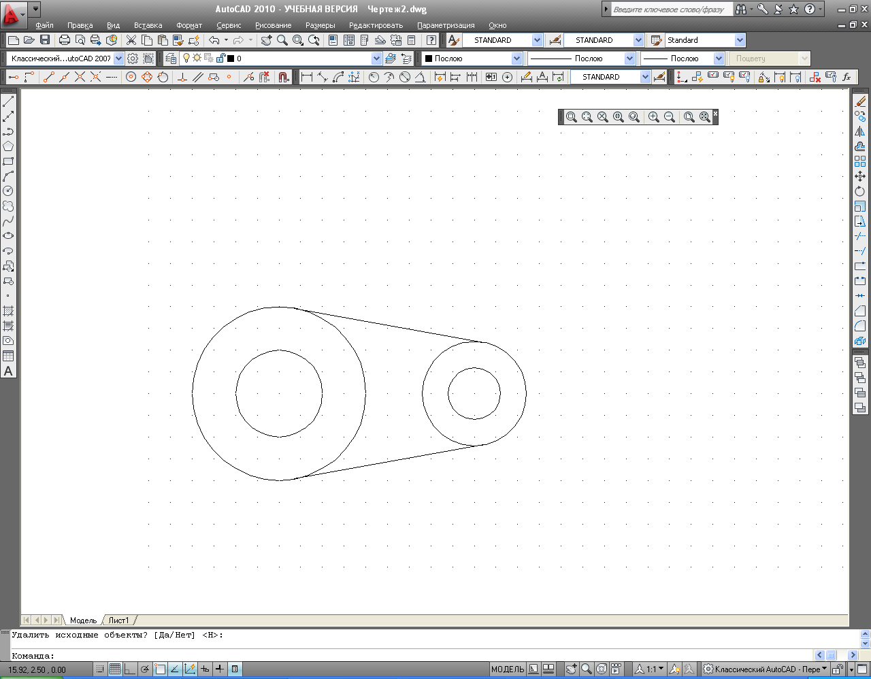Open the Файл menu
The height and width of the screenshot is (679, 871).
pyautogui.click(x=44, y=25)
